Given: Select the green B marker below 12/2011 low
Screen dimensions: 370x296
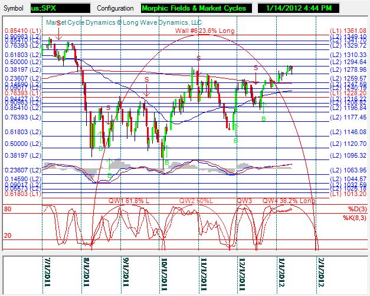Looking at the screenshot, I should [x=264, y=119].
